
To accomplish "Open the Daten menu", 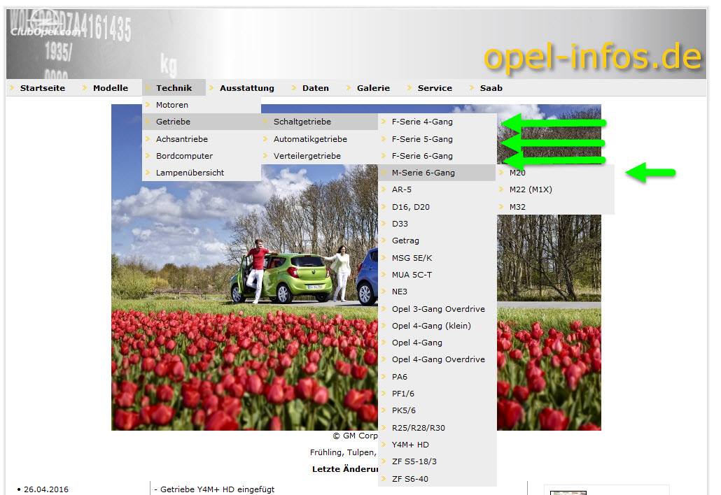I will (x=316, y=87).
